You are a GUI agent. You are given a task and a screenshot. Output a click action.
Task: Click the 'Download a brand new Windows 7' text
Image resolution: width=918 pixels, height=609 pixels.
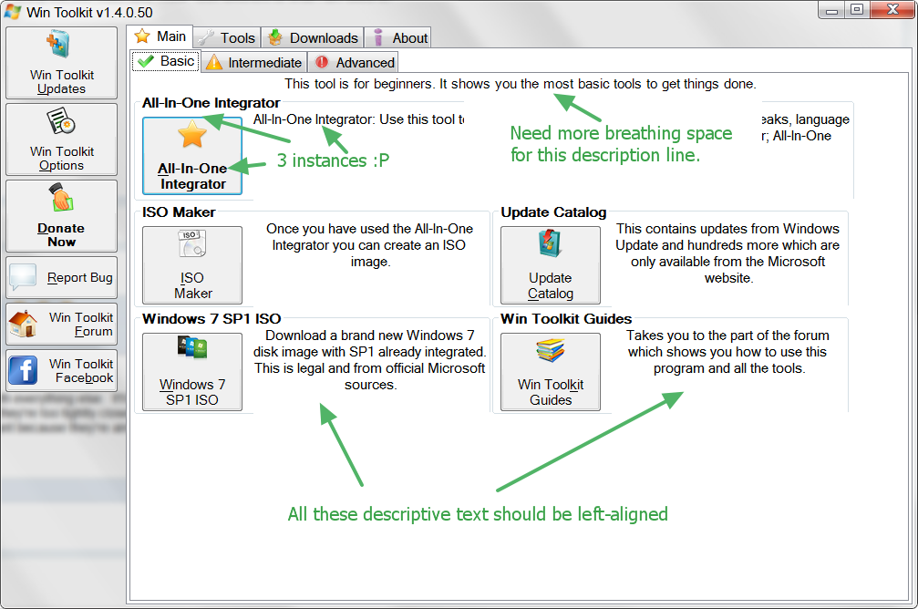point(369,359)
